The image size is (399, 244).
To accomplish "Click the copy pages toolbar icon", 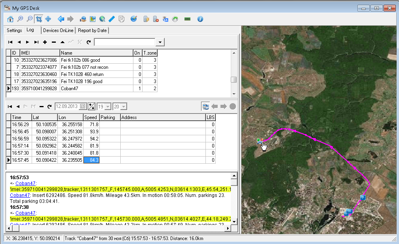I will pyautogui.click(x=122, y=19).
